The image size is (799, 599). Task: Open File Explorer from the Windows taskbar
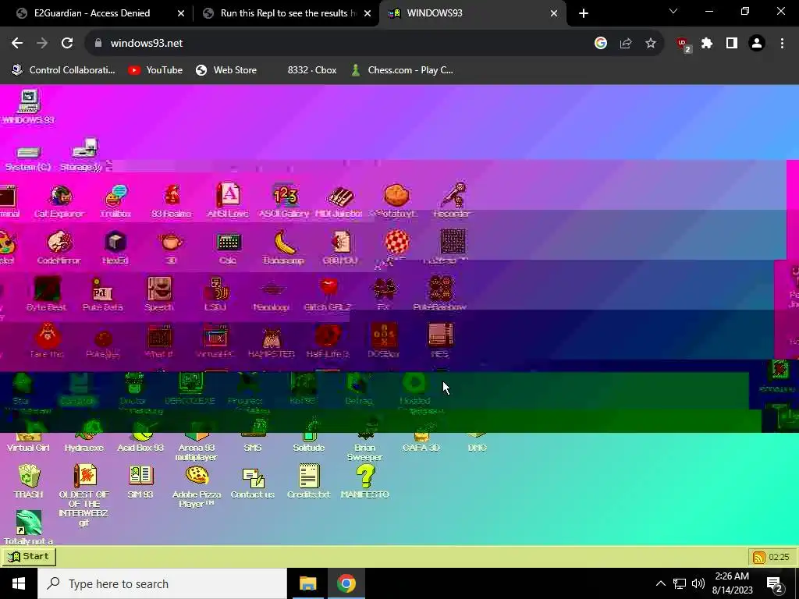[x=307, y=583]
